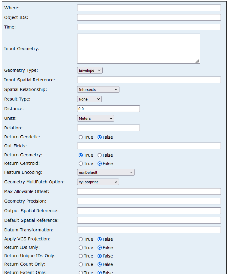Viewport: 229px width, 274px height.
Task: Click the Where input field
Action: tap(149, 8)
